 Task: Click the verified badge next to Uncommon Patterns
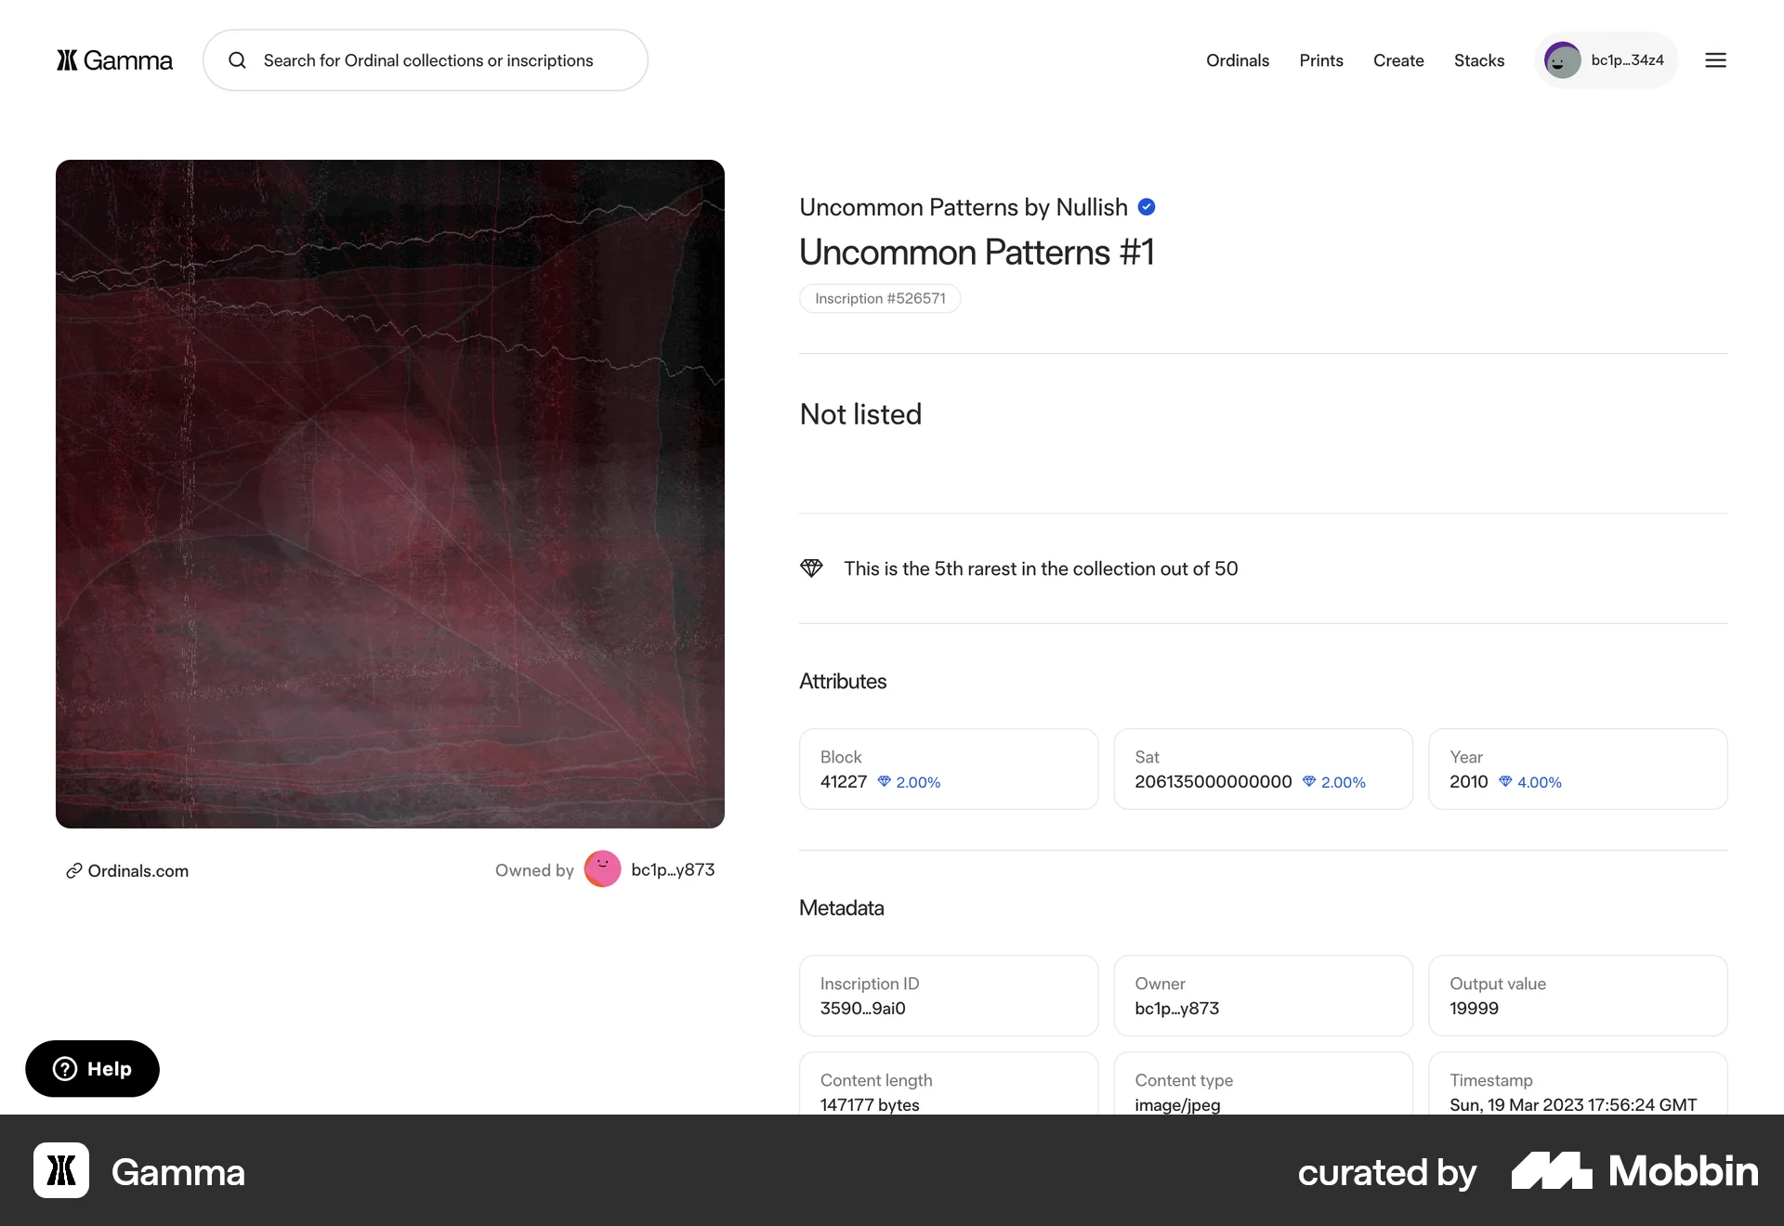[x=1147, y=206]
